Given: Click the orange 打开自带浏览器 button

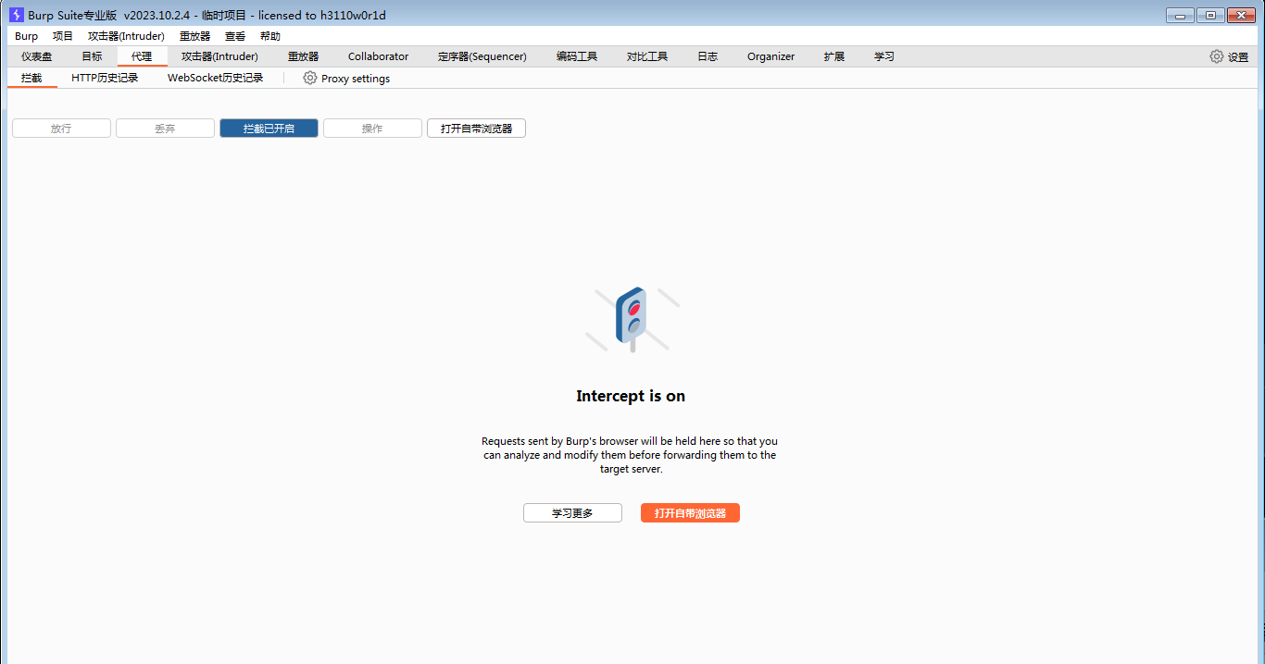Looking at the screenshot, I should point(690,513).
